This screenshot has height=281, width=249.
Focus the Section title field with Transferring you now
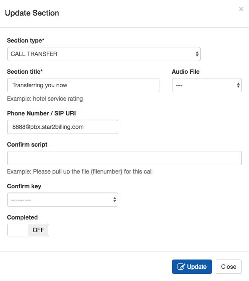click(83, 85)
